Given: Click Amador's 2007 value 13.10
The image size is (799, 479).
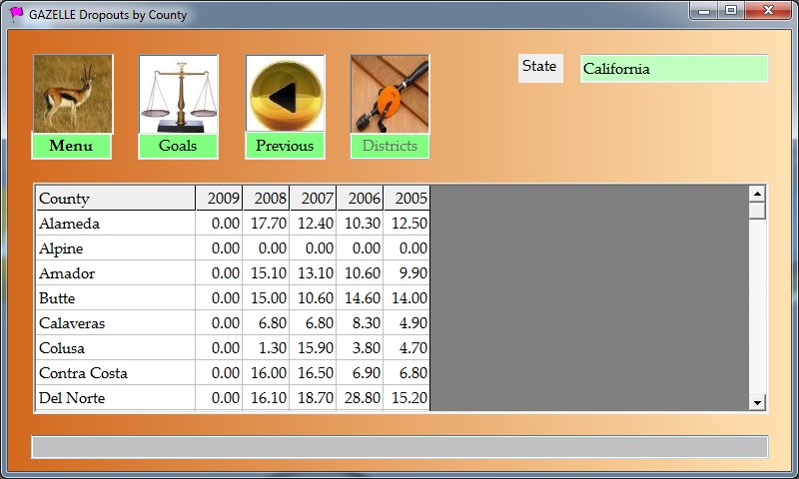Looking at the screenshot, I should tap(313, 272).
